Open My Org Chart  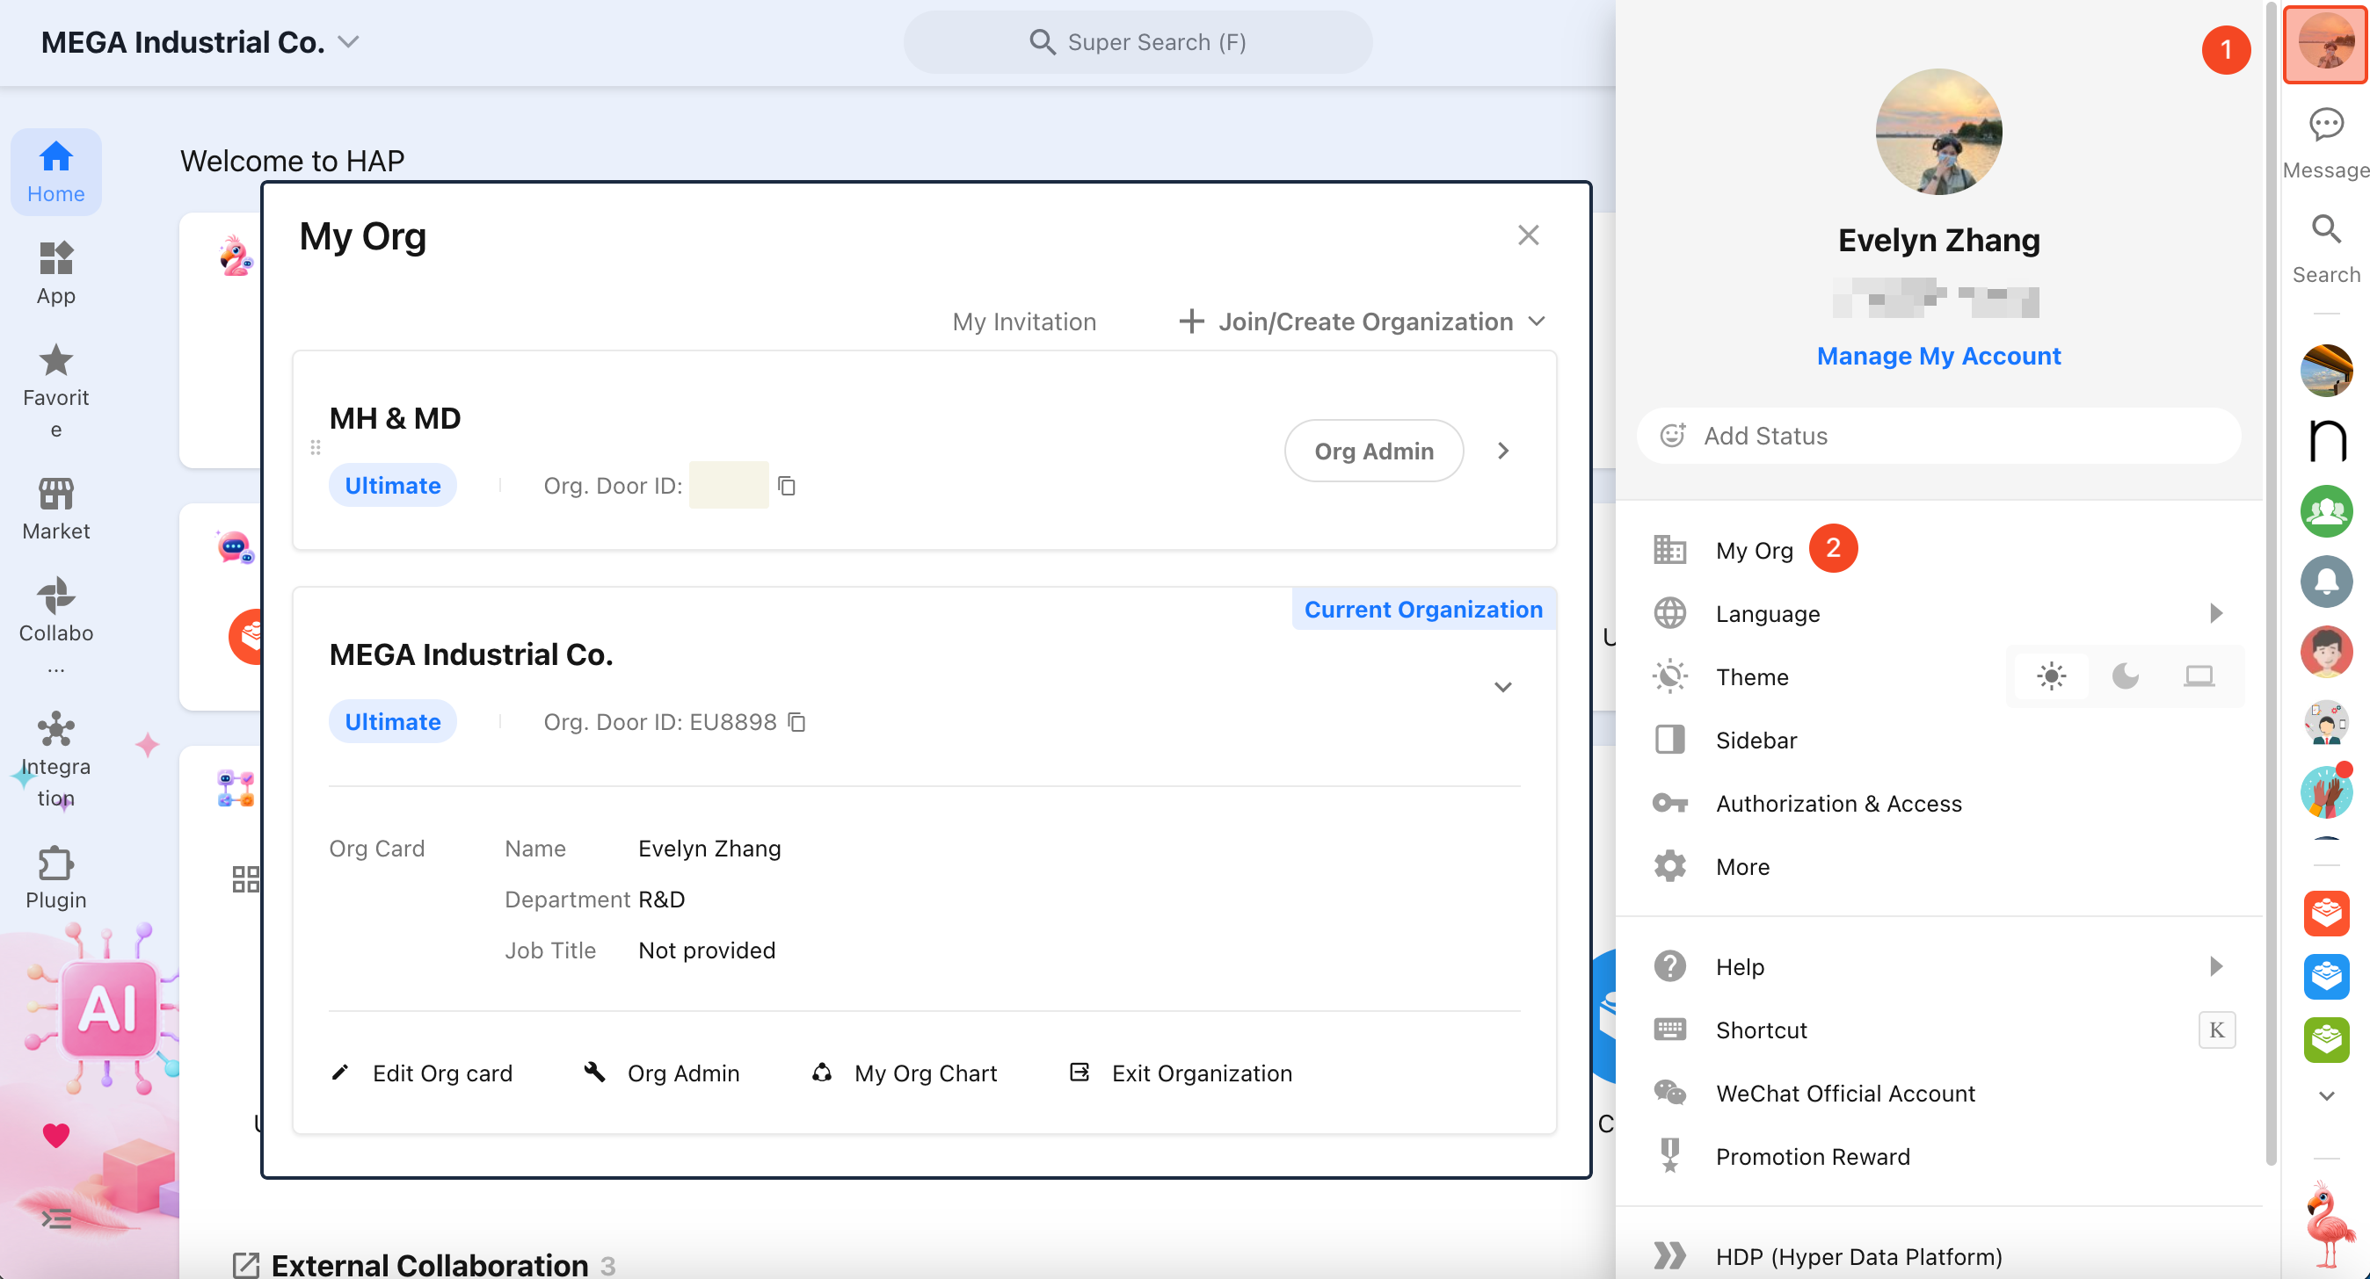click(x=904, y=1073)
